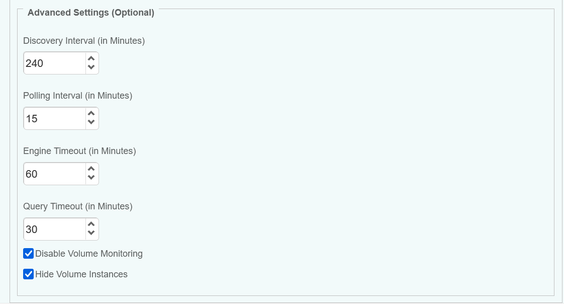
Task: Select the Discovery Interval value field
Action: pos(54,63)
